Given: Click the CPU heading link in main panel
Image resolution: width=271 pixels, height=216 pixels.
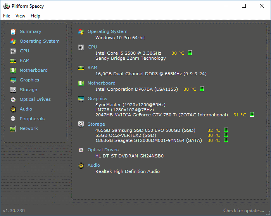Looking at the screenshot, I should coord(92,47).
